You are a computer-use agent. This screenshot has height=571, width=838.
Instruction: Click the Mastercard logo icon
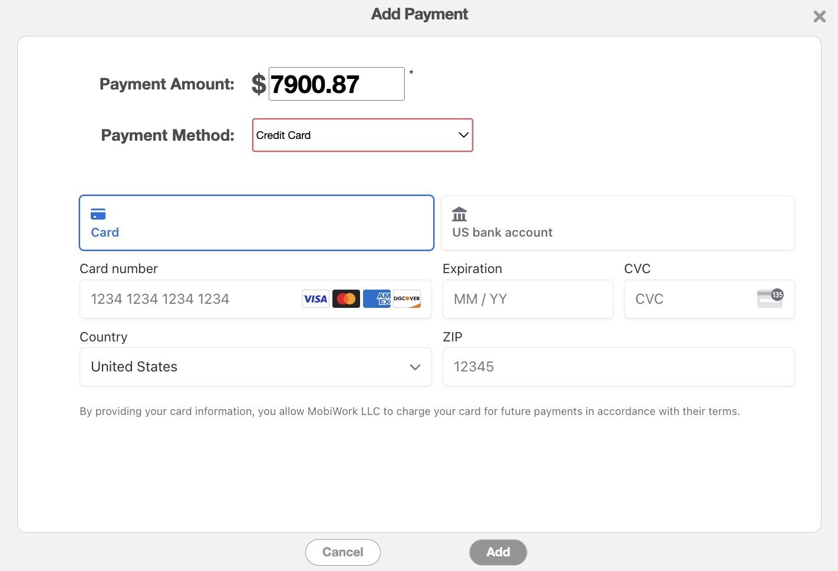346,299
